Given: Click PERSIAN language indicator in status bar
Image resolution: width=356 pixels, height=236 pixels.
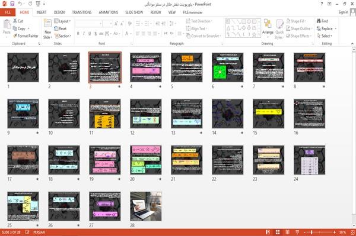Looking at the screenshot, I should click(x=39, y=232).
